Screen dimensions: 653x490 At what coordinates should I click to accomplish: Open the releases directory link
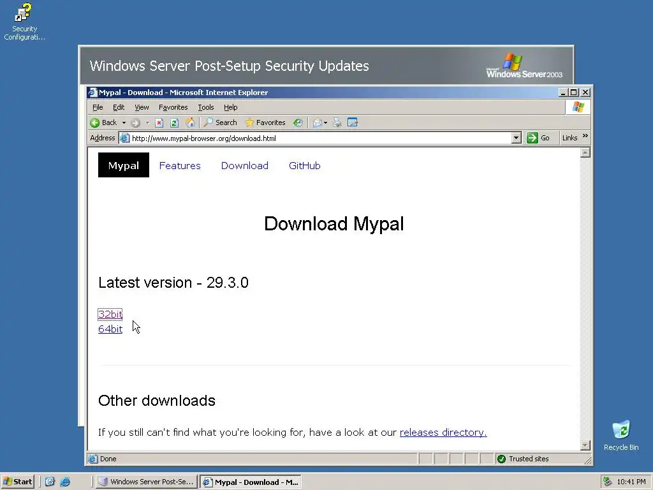[443, 433]
